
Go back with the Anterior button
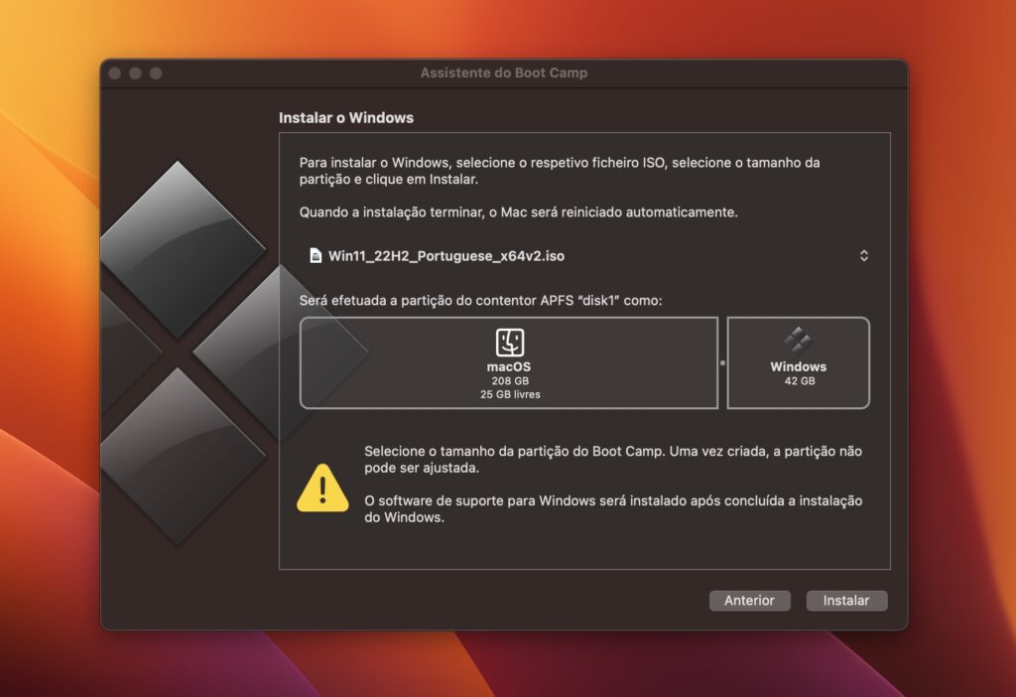(749, 601)
